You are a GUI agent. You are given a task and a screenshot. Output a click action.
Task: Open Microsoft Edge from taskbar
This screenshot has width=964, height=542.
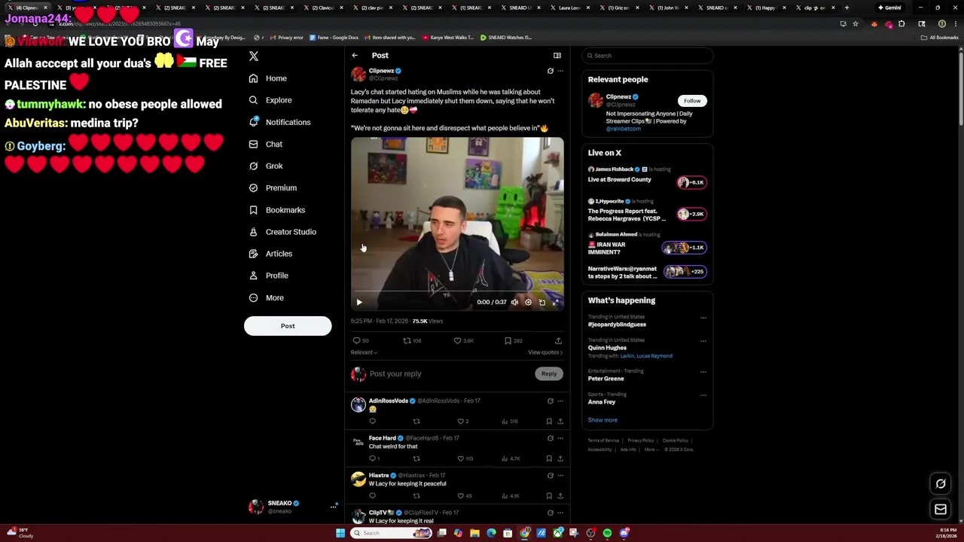click(x=491, y=533)
